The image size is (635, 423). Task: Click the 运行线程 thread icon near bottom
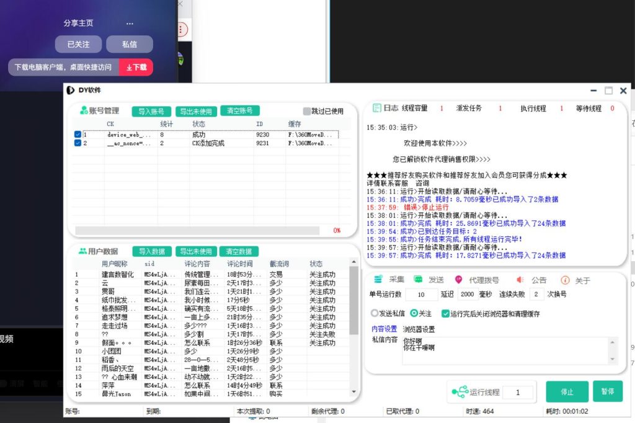(x=459, y=391)
